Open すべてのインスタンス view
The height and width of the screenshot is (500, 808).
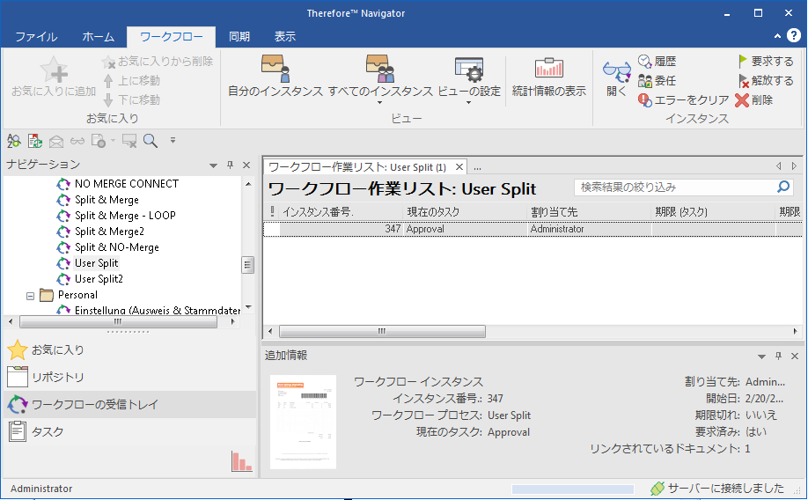[380, 77]
